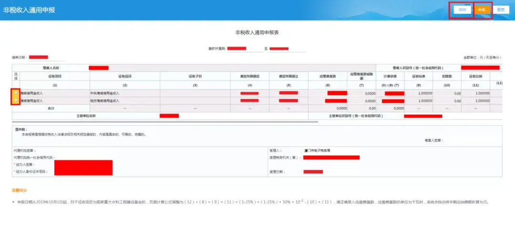Click the 应缴费基数 cell in the 地方海域使用金收入 row

(x=336, y=100)
